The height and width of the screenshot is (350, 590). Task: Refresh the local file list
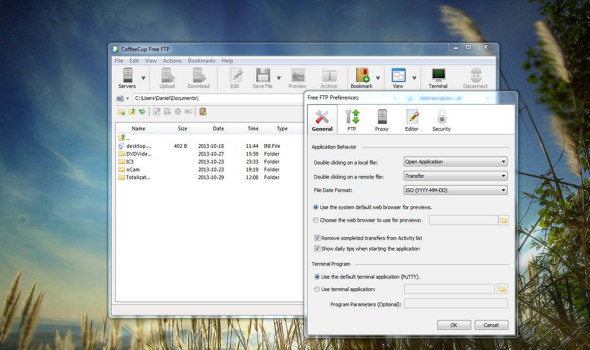click(x=142, y=111)
